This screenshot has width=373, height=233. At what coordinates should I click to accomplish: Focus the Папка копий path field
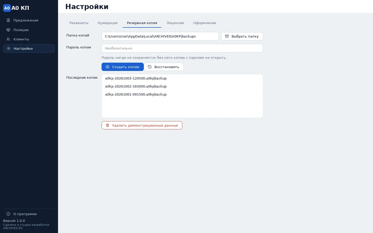160,36
